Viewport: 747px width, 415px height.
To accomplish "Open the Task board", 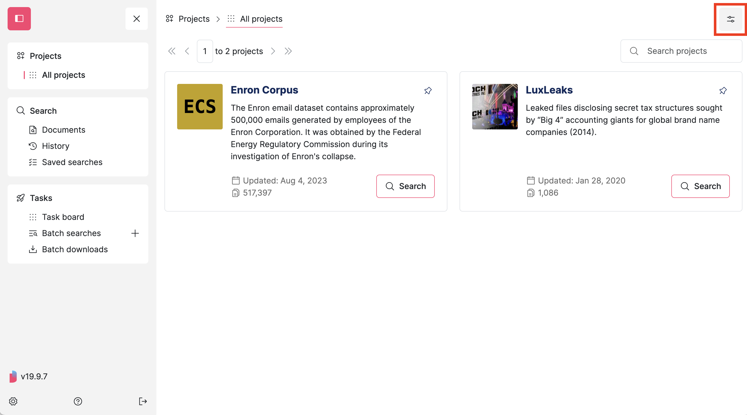I will point(63,217).
